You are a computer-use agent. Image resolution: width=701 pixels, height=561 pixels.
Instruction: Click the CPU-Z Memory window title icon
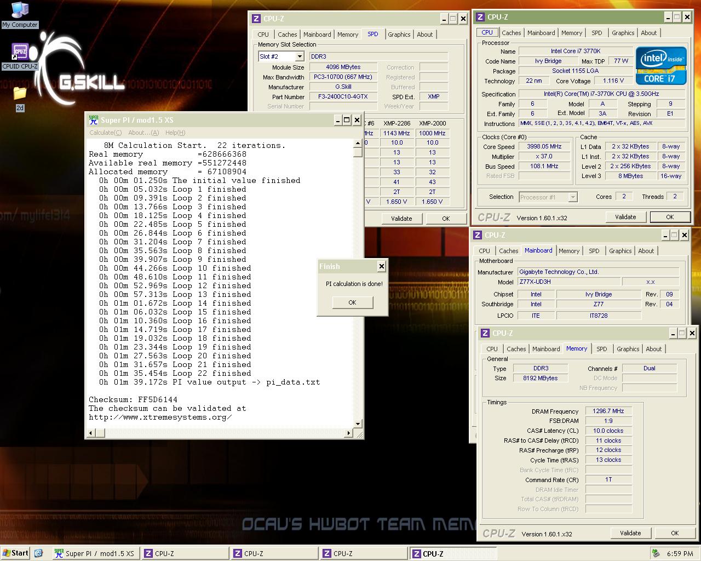click(485, 333)
